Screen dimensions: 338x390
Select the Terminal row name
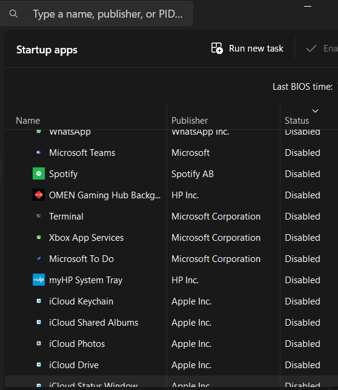click(x=66, y=217)
